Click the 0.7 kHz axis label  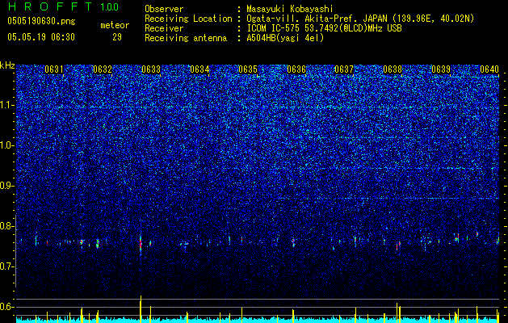[7, 266]
